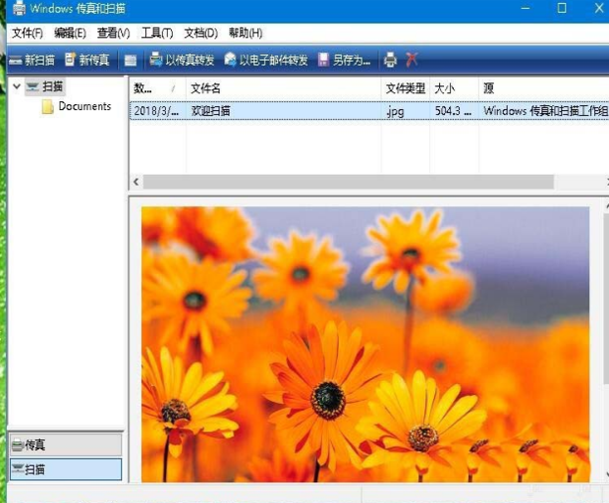Collapse the Scan (扫描) tree node

pos(17,85)
